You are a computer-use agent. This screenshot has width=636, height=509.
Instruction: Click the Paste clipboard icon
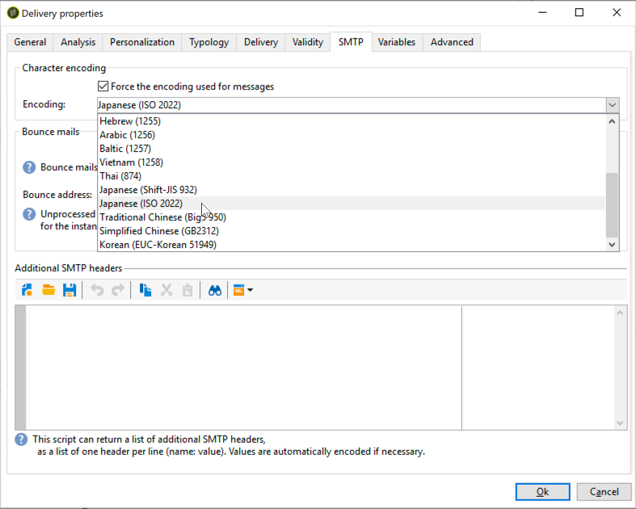[187, 290]
